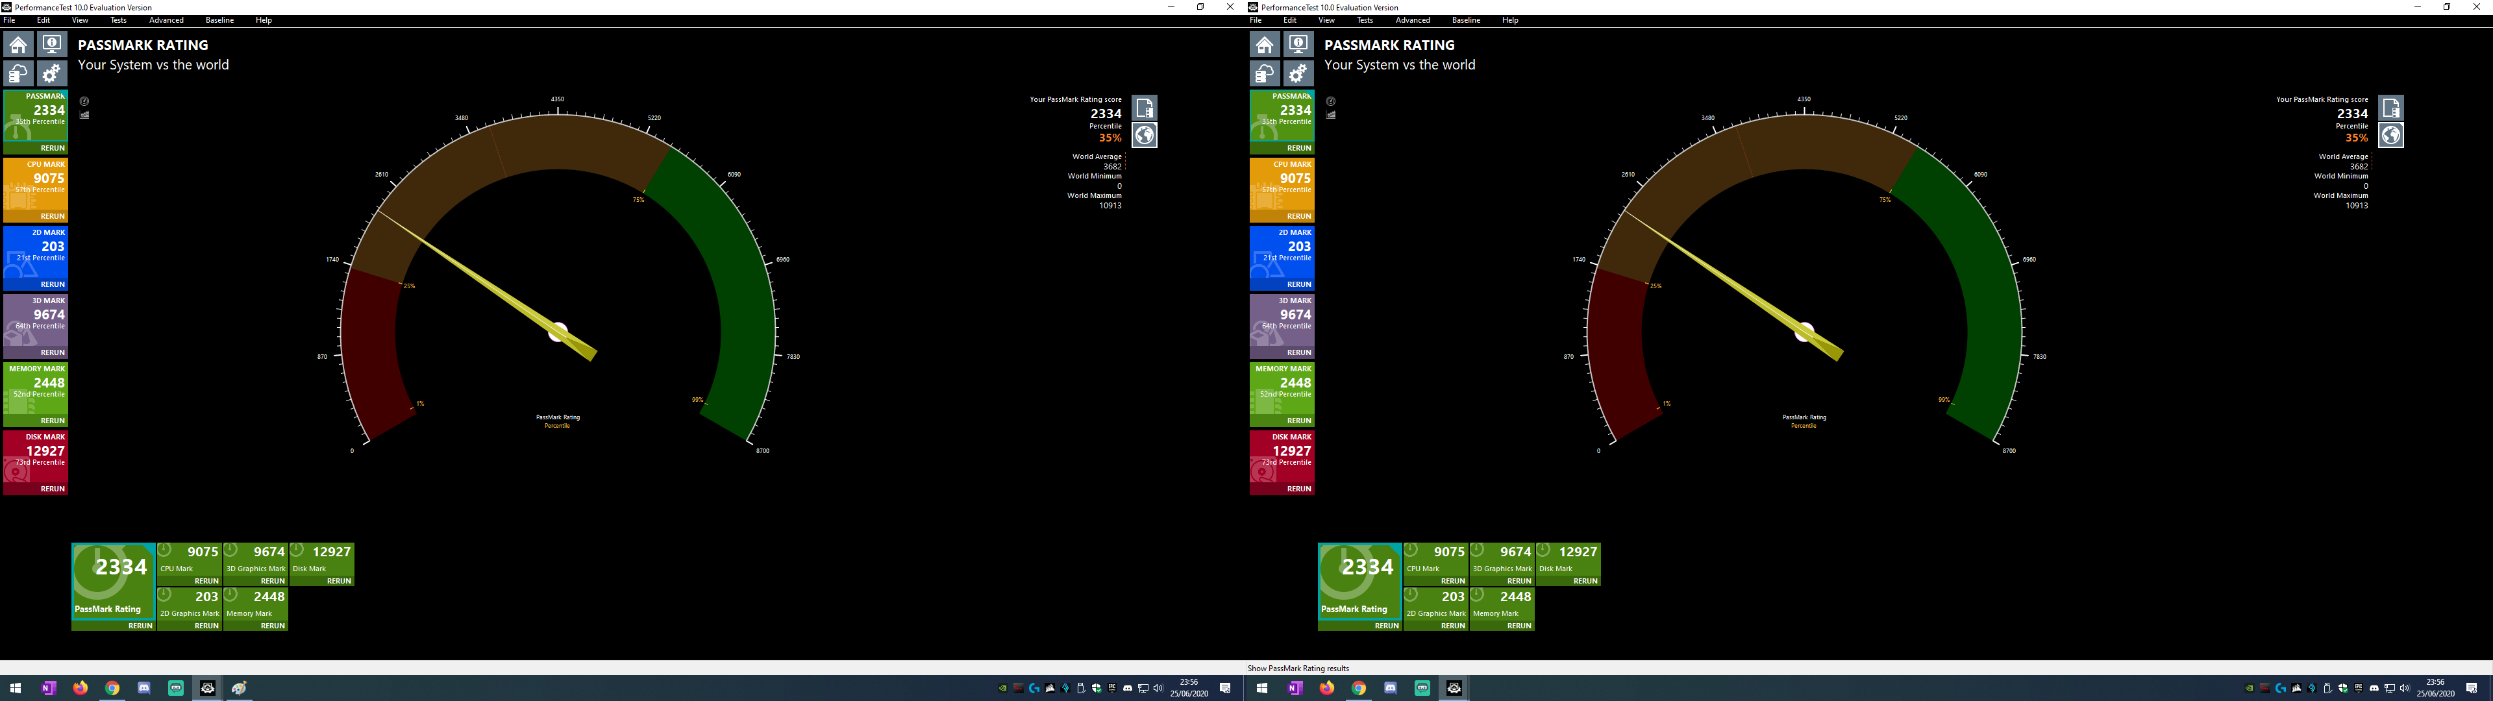The height and width of the screenshot is (701, 2493).
Task: Click 3D Graphics Mark bottom tile in left window
Action: click(x=256, y=560)
